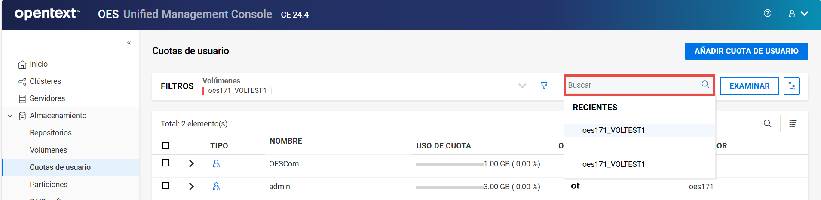Screen dimensions: 821x200
Task: Collapse the sidebar navigation panel
Action: [129, 43]
